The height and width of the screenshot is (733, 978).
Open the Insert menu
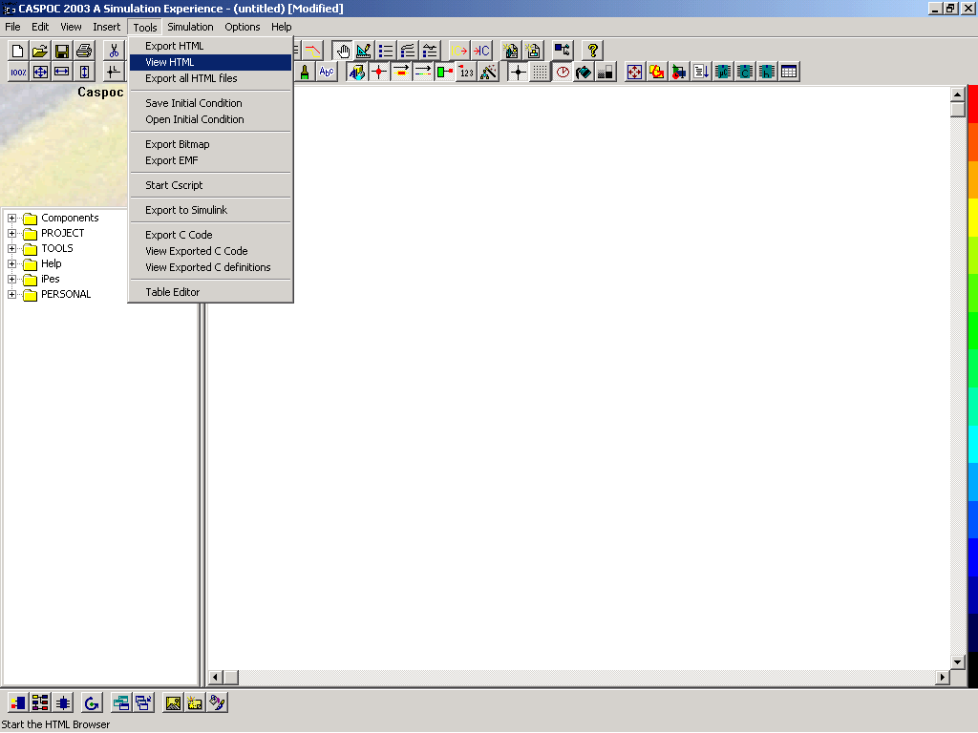tap(107, 27)
